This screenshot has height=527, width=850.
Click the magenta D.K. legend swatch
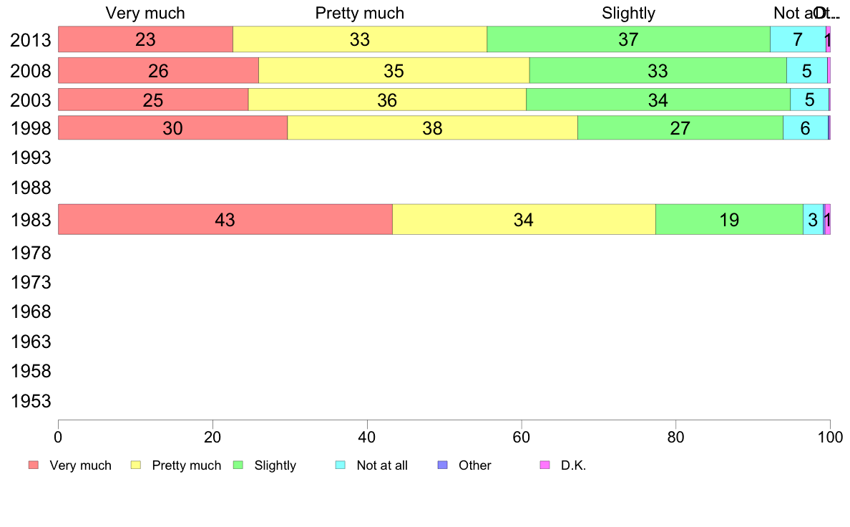(x=544, y=465)
